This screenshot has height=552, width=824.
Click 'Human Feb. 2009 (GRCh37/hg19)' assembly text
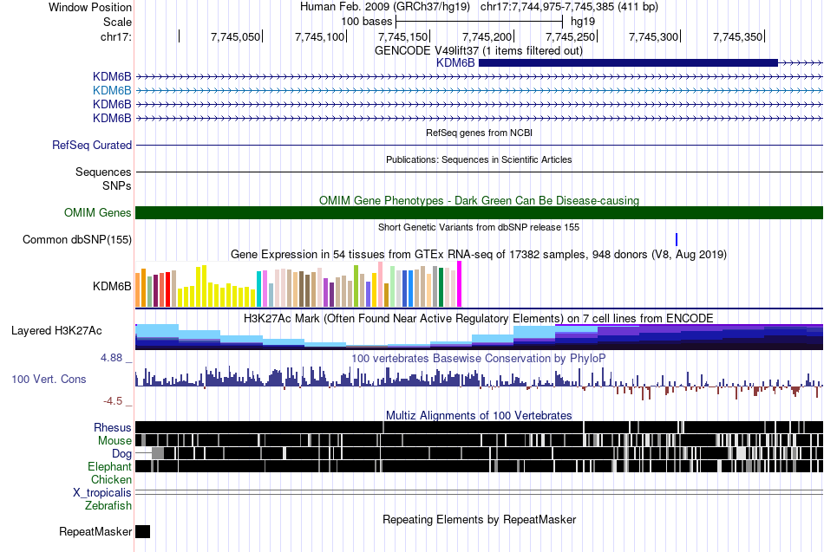pos(386,7)
